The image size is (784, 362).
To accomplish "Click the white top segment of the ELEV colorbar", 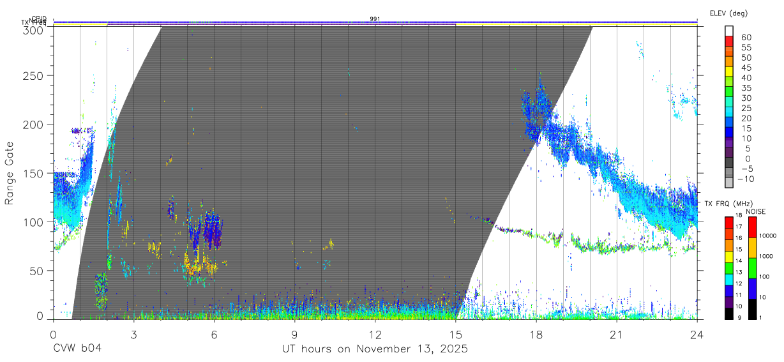I will [x=729, y=31].
